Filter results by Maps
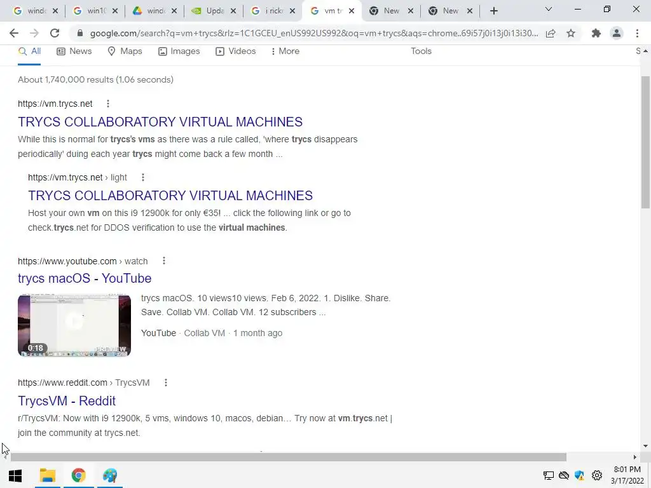The width and height of the screenshot is (651, 488). (125, 51)
